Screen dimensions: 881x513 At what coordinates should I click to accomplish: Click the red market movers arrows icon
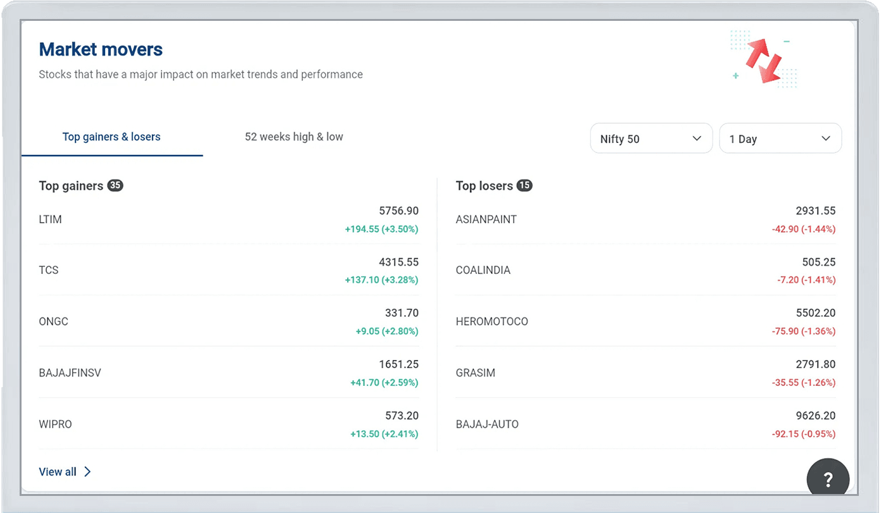[x=763, y=61]
